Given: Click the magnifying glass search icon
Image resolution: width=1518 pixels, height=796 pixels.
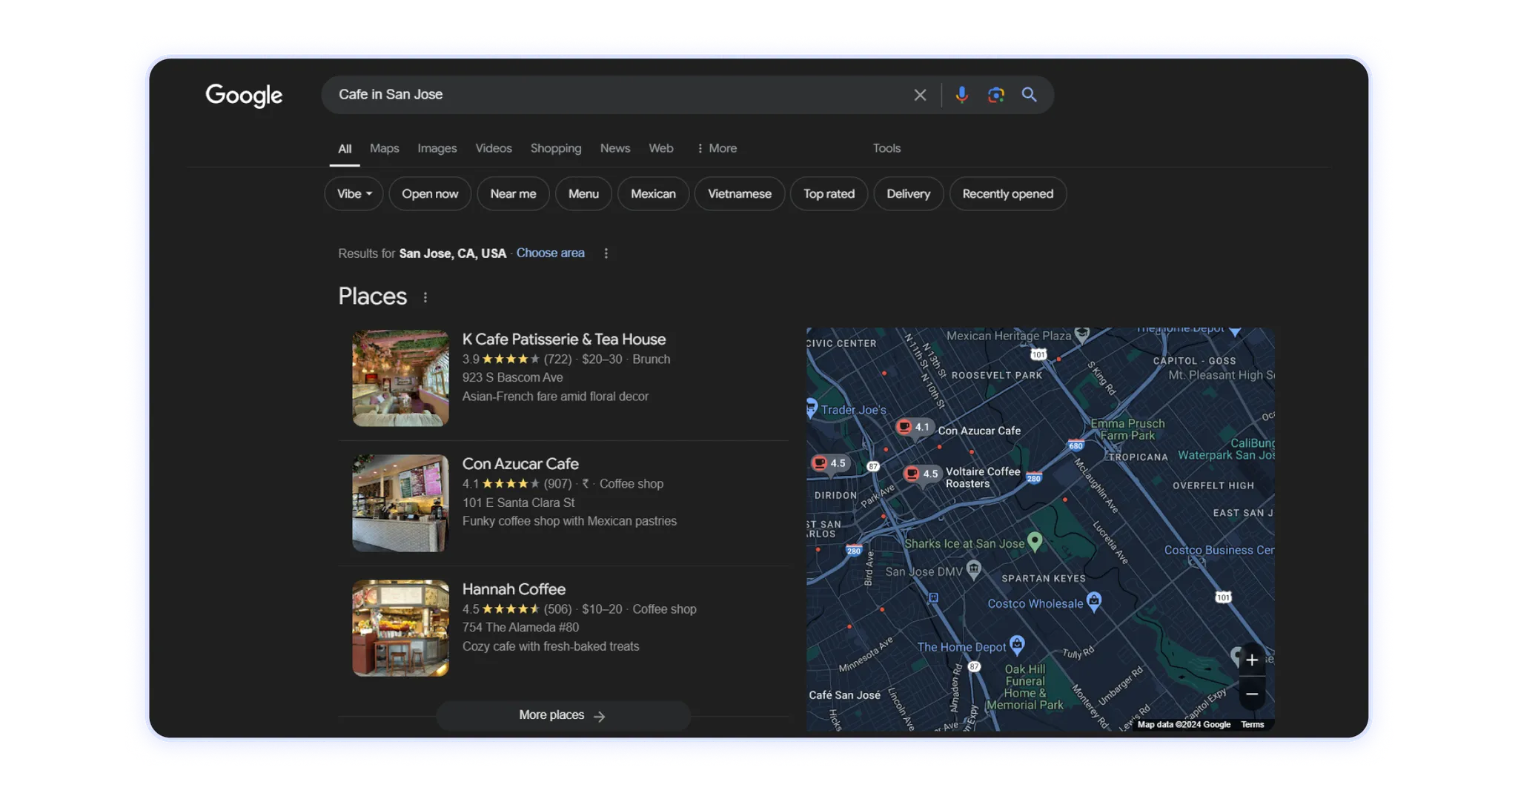Looking at the screenshot, I should [1029, 95].
